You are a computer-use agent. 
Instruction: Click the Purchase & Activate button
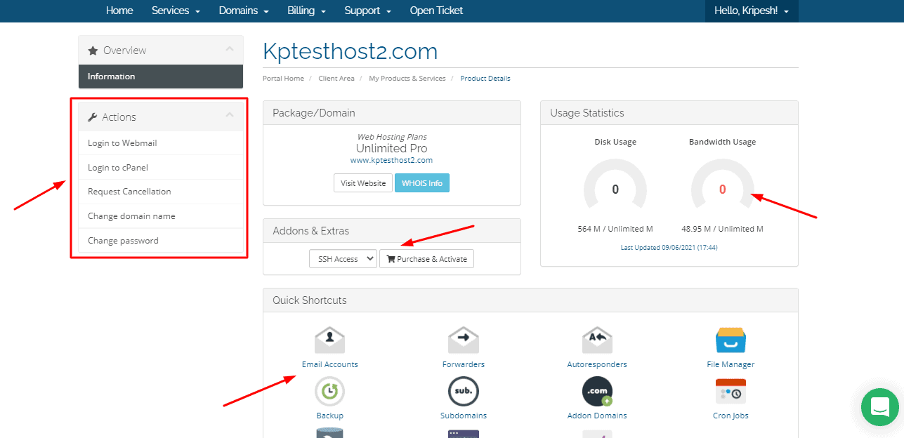(x=426, y=259)
